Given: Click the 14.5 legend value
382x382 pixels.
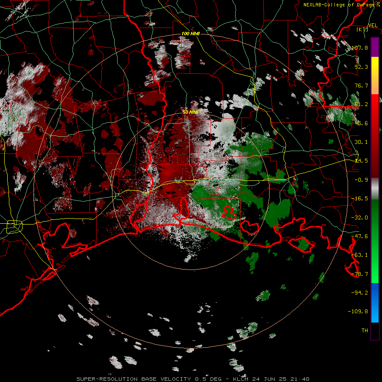Looking at the screenshot, I should (361, 161).
